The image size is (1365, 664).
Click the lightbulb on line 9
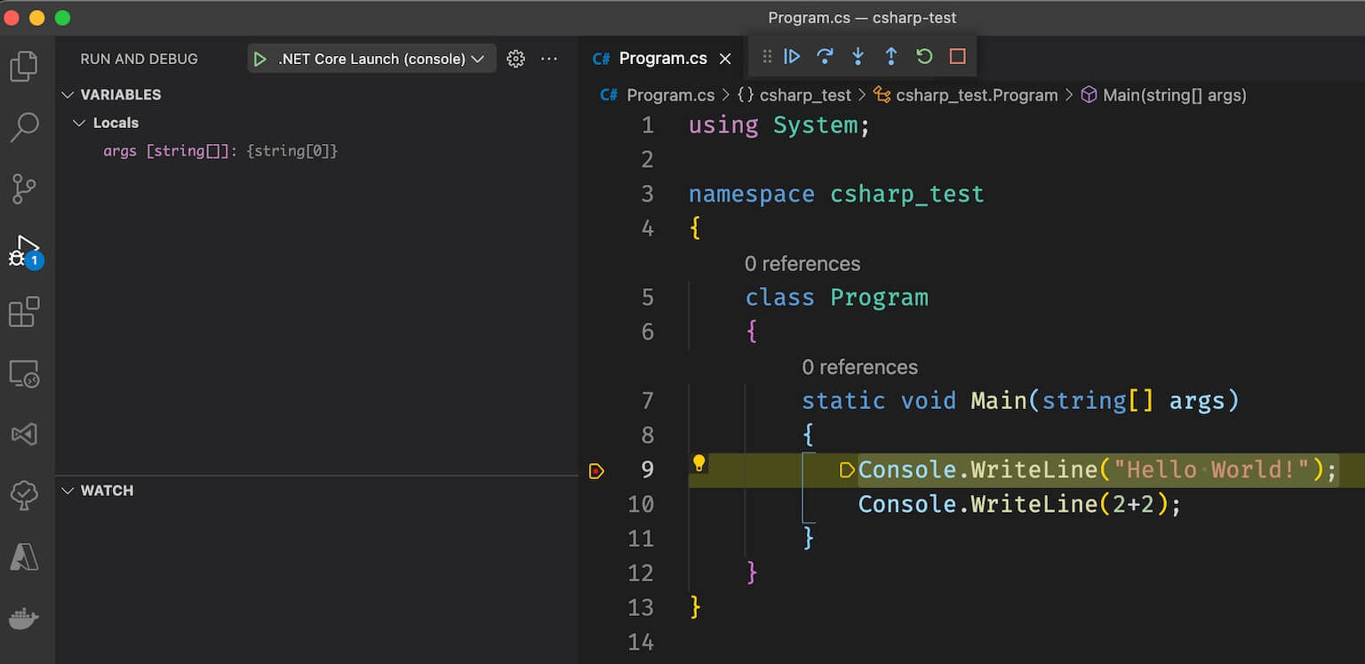(701, 463)
